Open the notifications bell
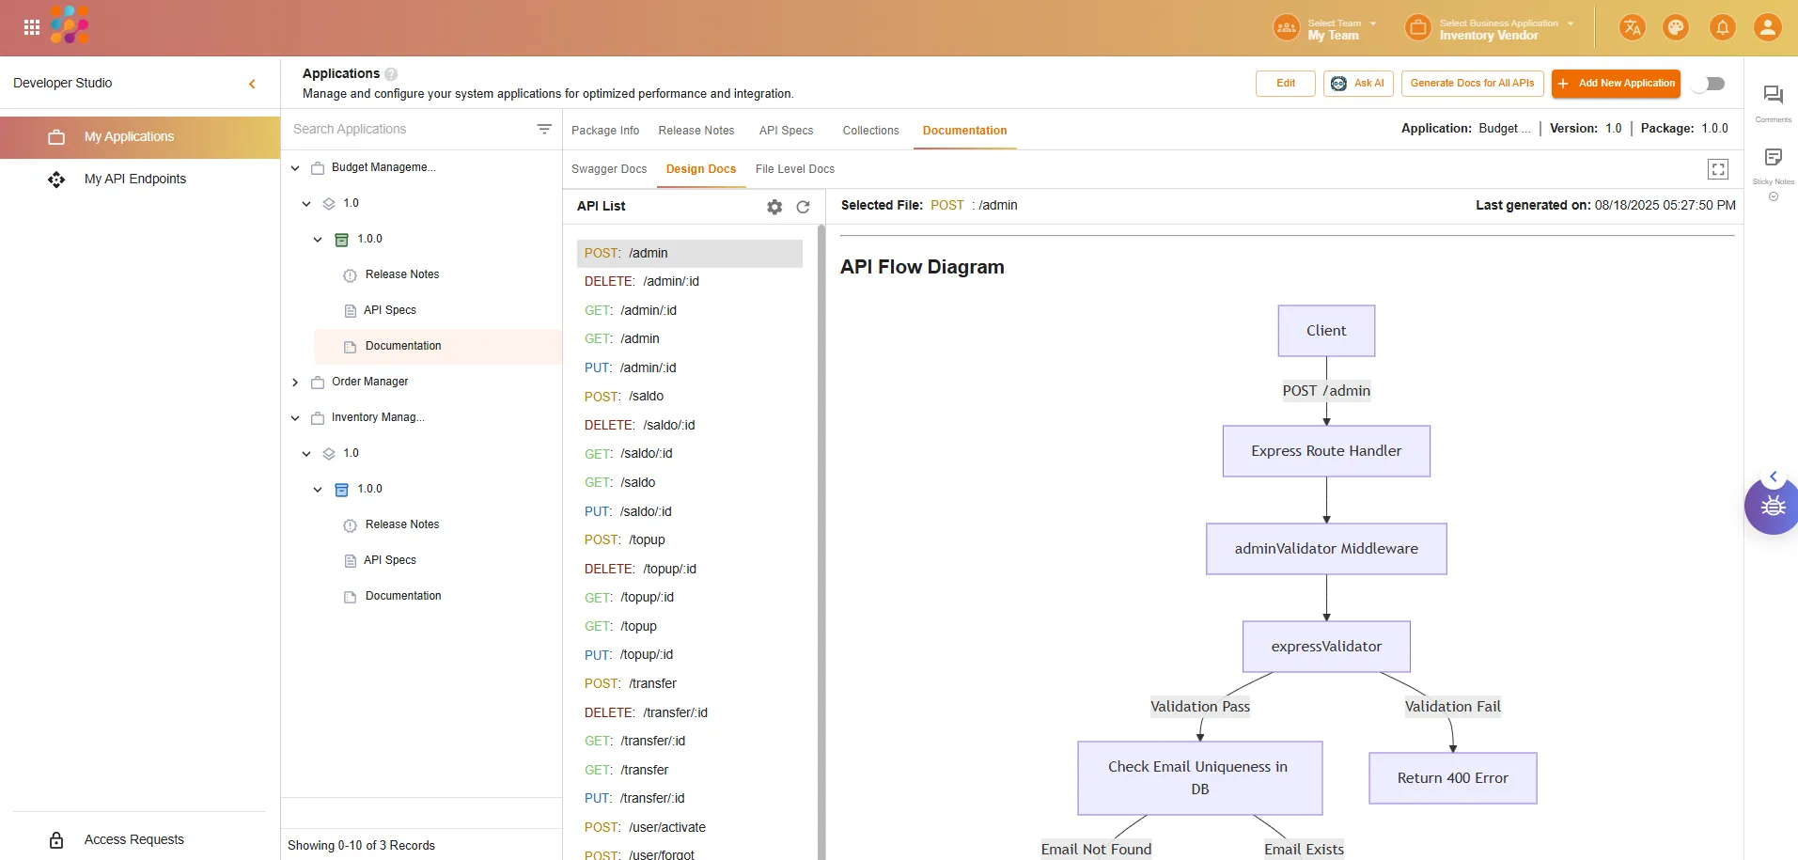 (1722, 27)
